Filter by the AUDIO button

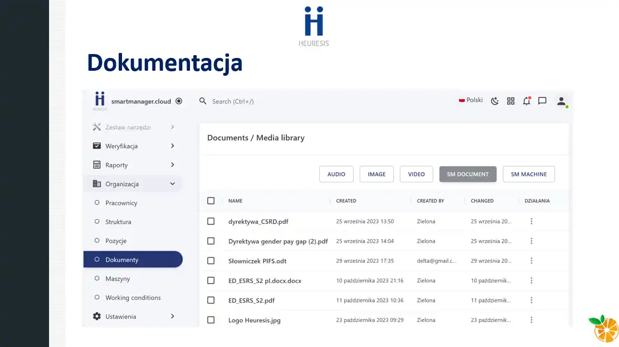336,174
